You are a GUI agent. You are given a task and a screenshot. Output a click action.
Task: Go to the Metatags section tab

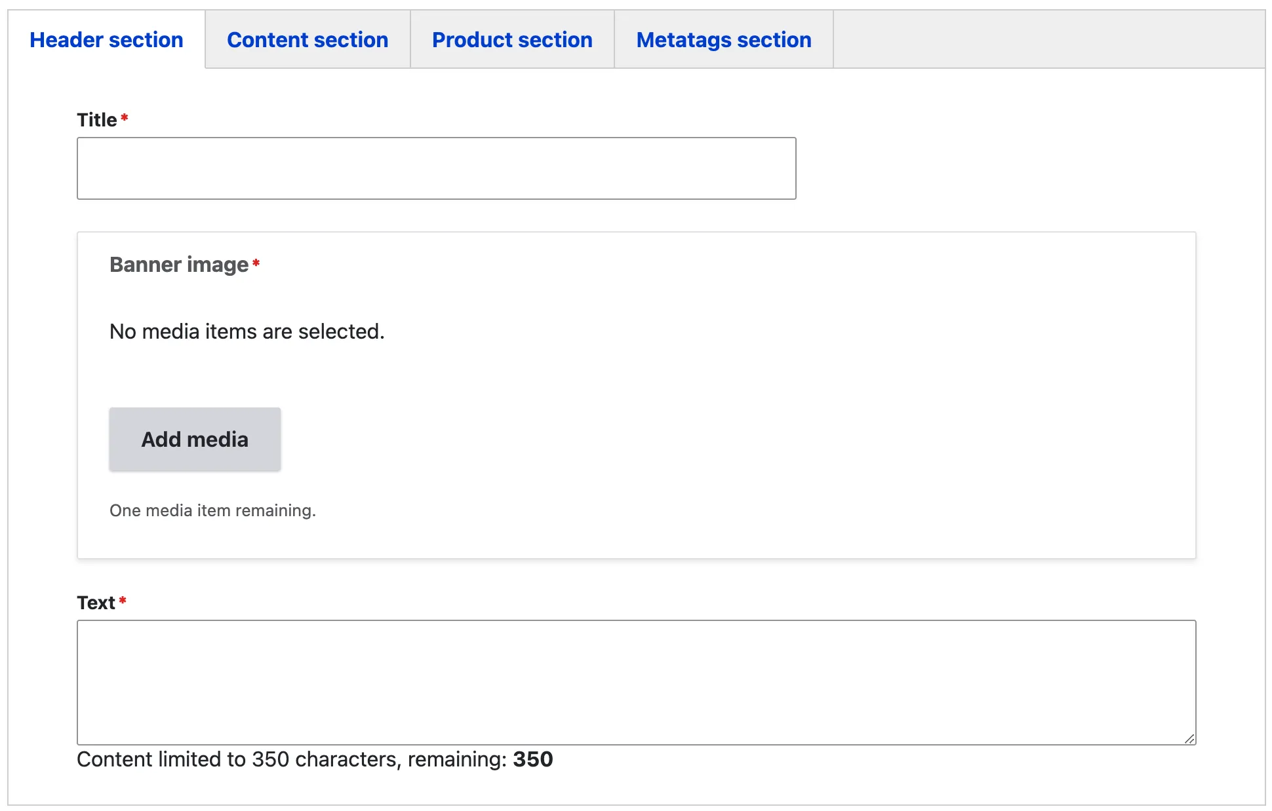723,40
